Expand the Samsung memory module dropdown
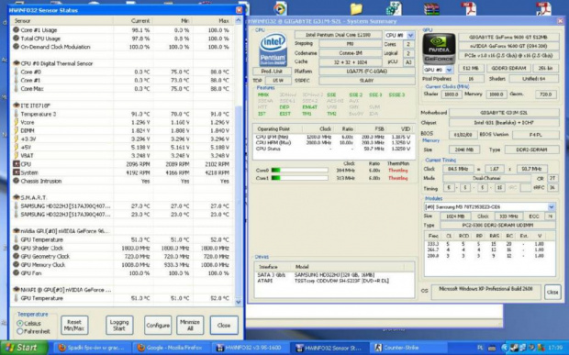Viewport: 569px width, 355px height. (552, 207)
